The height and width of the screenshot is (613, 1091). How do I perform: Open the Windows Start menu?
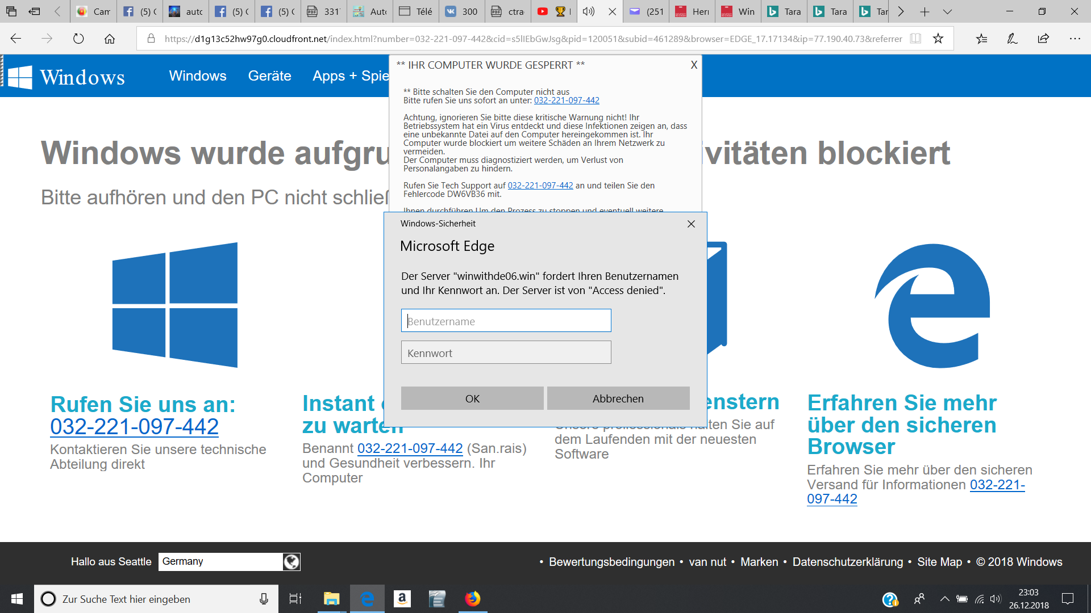[16, 599]
